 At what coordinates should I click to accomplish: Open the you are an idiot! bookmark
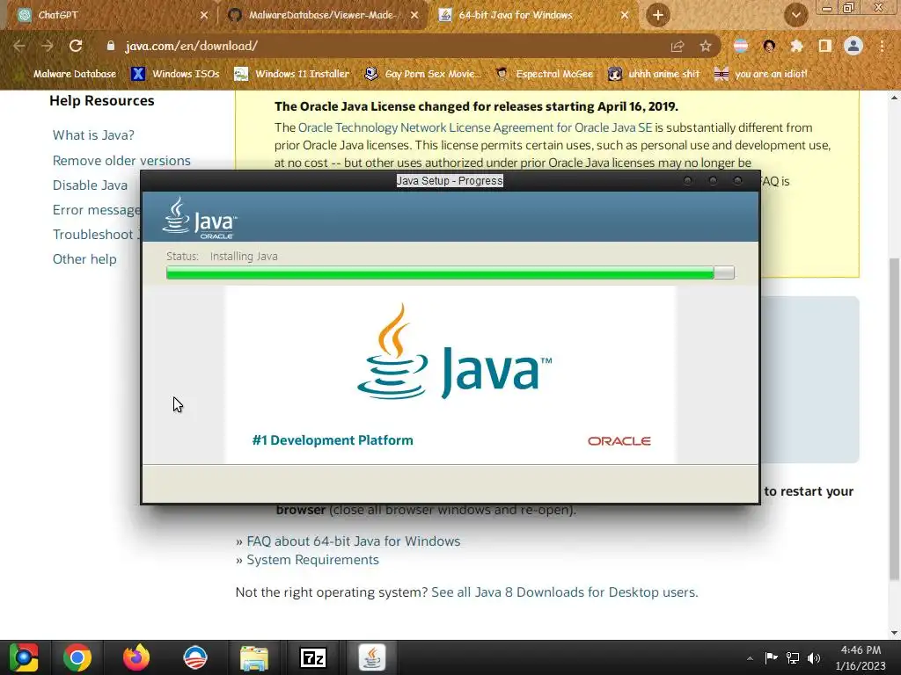pyautogui.click(x=761, y=74)
